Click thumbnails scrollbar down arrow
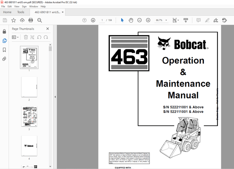Image resolution: width=234 pixels, height=169 pixels. click(x=50, y=166)
